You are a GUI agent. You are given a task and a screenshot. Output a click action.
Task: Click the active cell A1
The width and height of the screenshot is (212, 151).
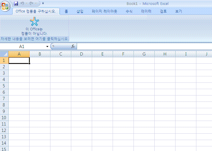click(x=19, y=60)
